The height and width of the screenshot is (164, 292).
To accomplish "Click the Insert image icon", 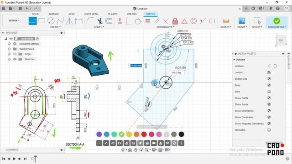I will pyautogui.click(x=242, y=21).
